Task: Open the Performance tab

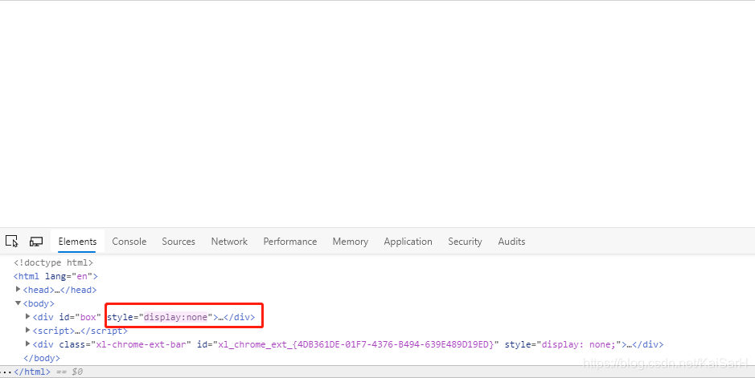Action: click(290, 241)
